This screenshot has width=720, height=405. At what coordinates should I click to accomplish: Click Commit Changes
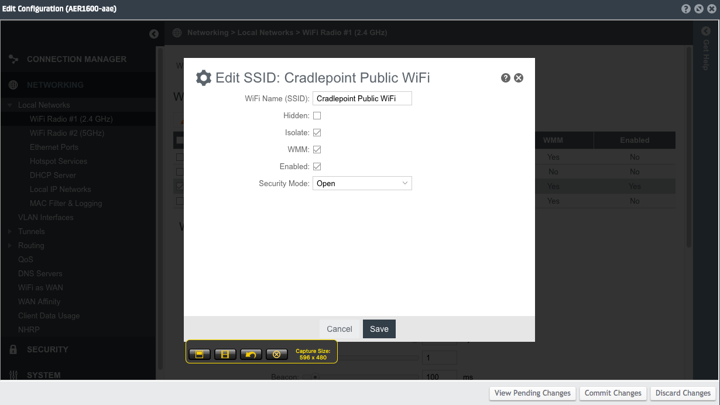coord(613,393)
